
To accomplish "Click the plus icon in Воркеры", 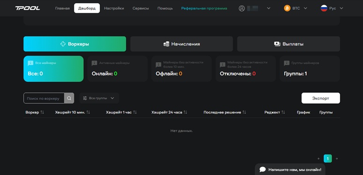I will point(63,44).
